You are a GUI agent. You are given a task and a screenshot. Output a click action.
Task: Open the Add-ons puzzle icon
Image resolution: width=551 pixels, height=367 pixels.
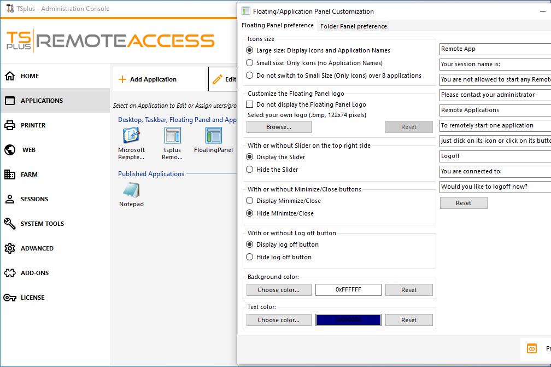[x=10, y=273]
